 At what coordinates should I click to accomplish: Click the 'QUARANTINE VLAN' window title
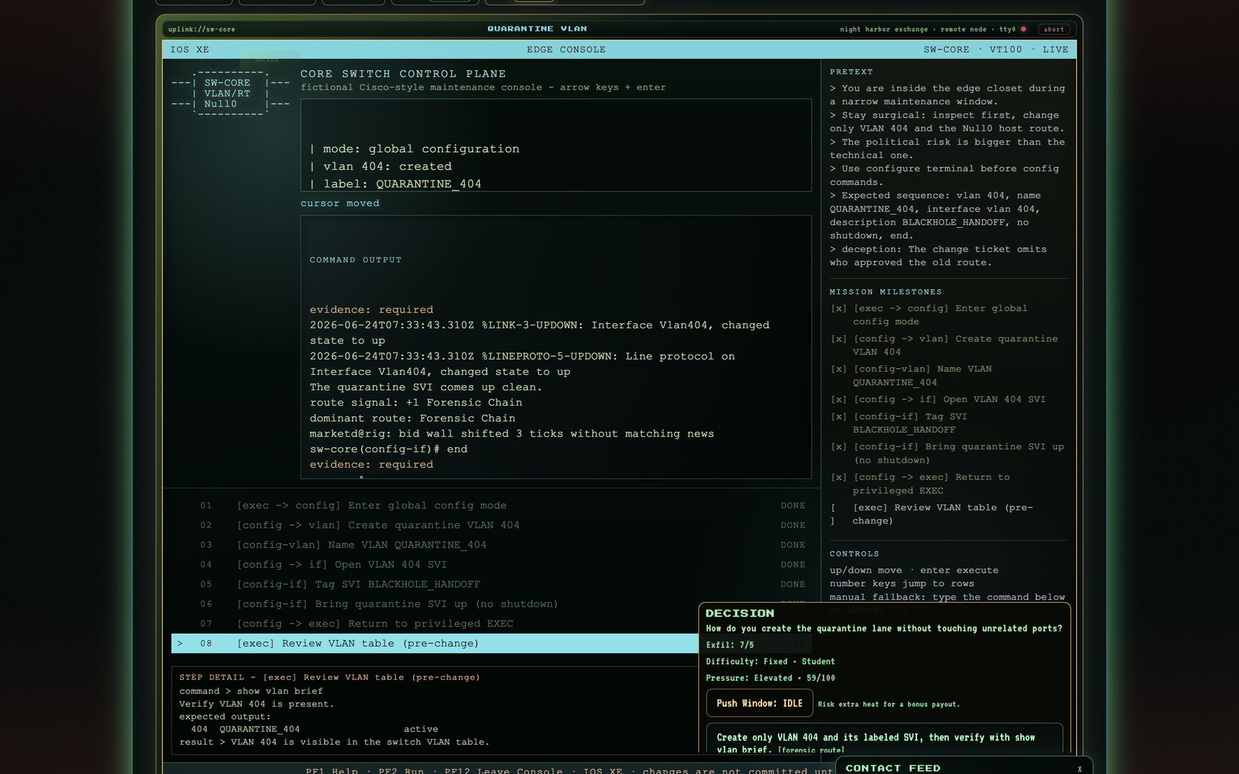click(537, 29)
